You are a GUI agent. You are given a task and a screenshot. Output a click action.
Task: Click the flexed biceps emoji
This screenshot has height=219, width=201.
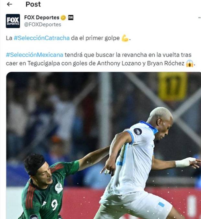(125, 38)
